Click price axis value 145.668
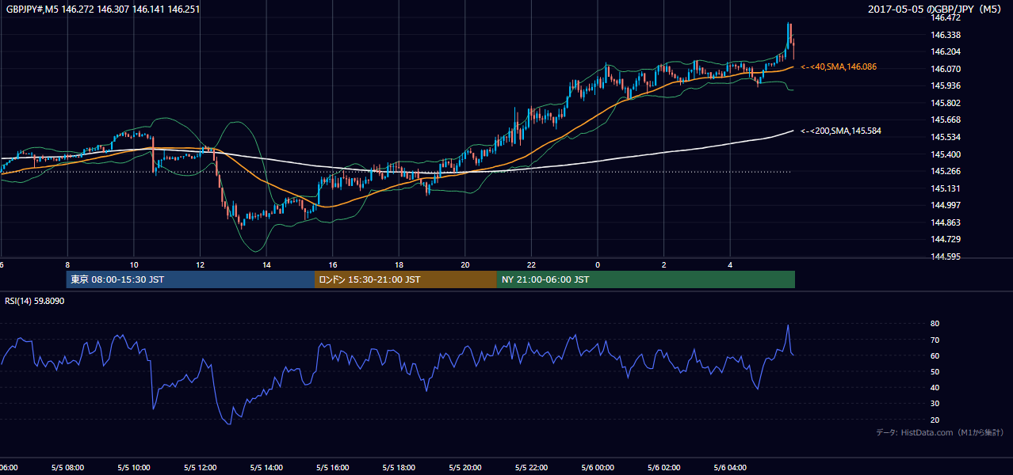This screenshot has width=1013, height=475. coord(946,120)
